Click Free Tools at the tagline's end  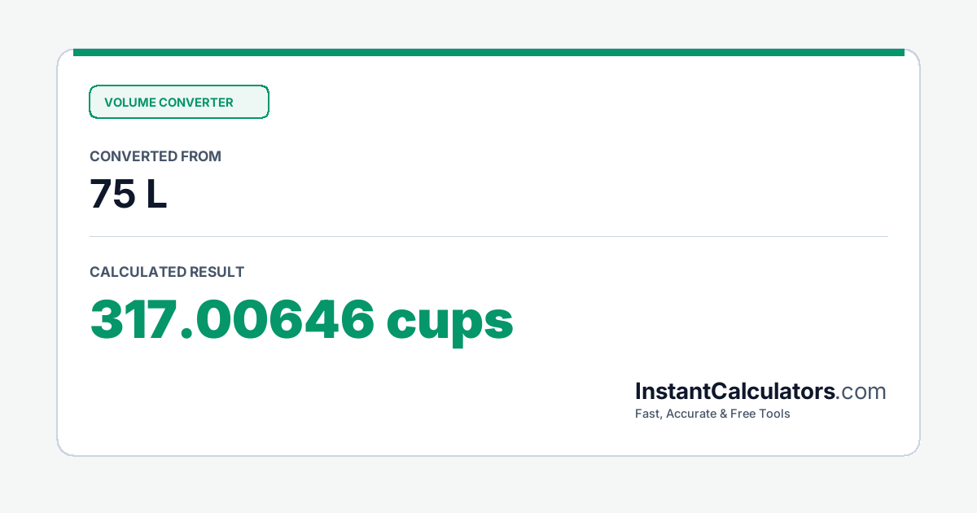[761, 414]
